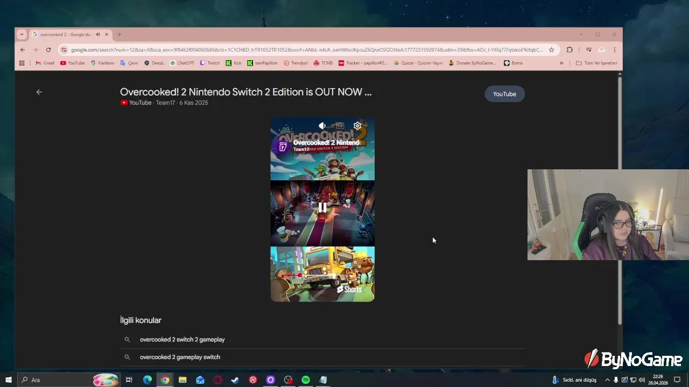
Task: Open the TCMB bookmark
Action: tap(323, 63)
